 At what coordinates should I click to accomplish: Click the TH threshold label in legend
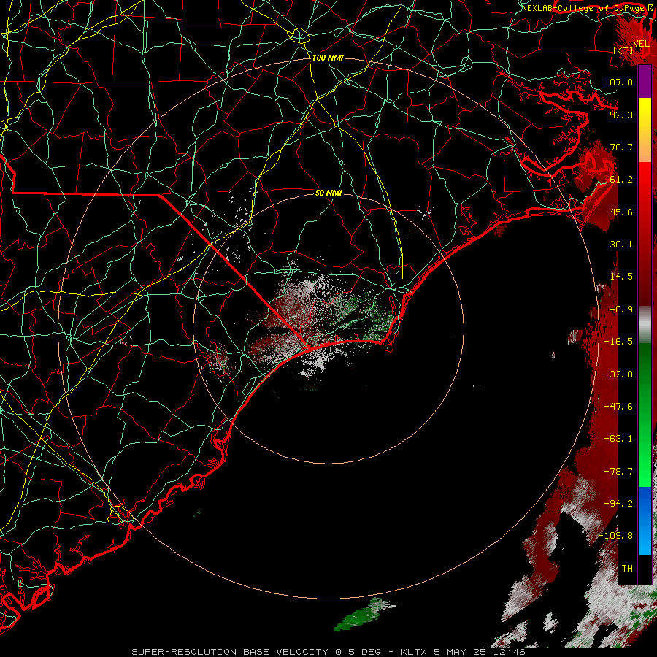[627, 569]
